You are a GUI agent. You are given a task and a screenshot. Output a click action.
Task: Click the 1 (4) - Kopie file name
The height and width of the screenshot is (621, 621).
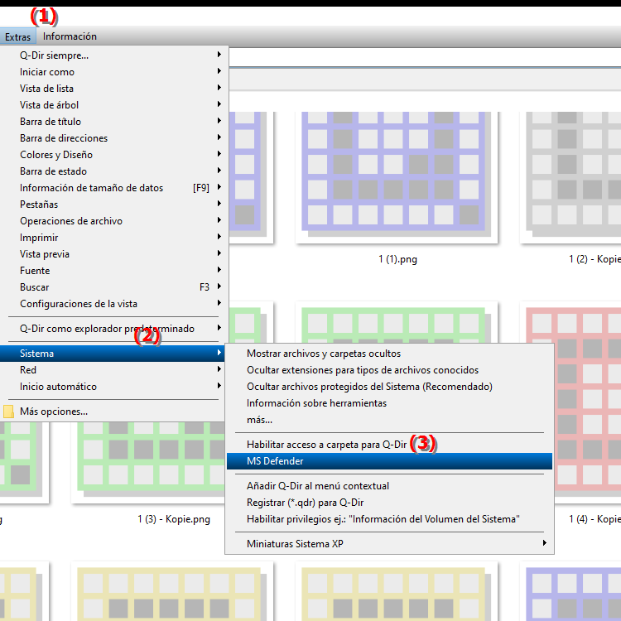point(595,519)
